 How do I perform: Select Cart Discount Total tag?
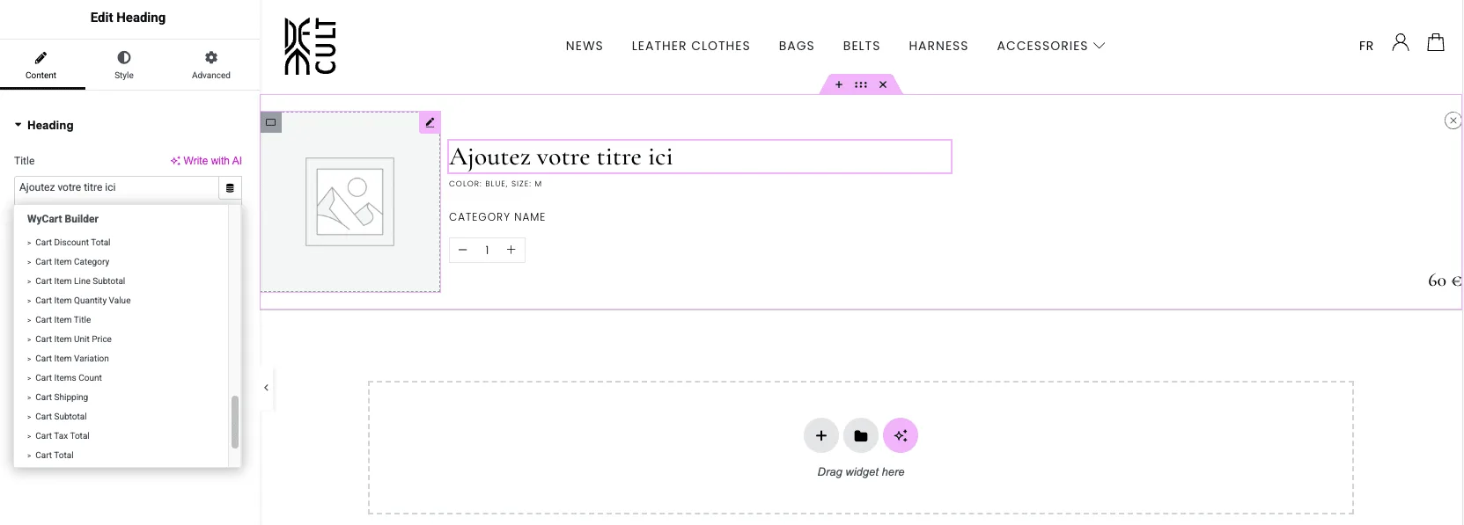73,243
